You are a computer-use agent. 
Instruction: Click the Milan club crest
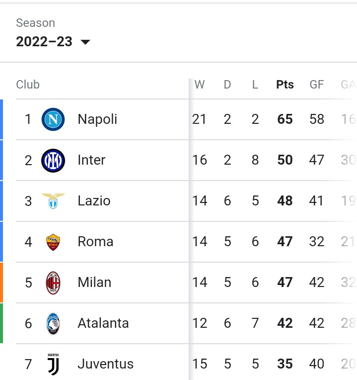pos(53,283)
